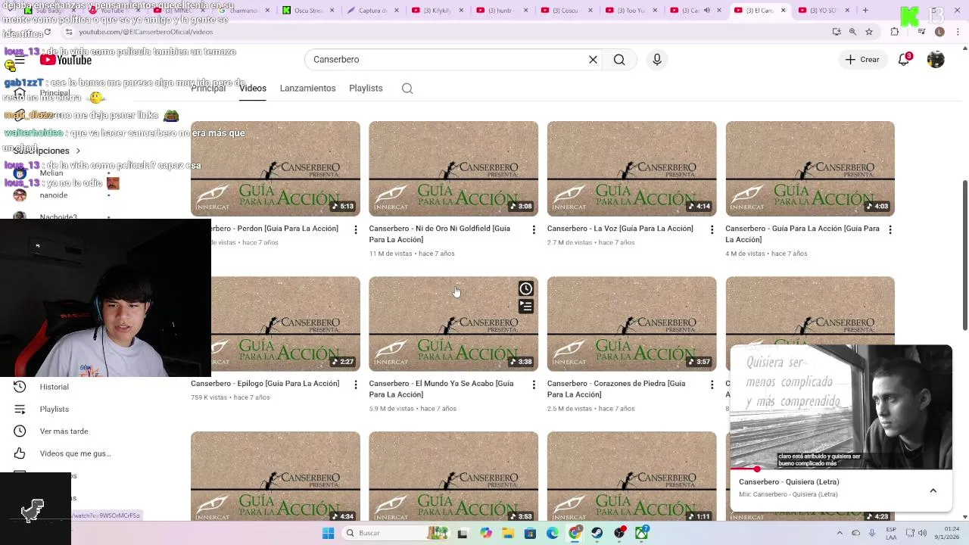Screen dimensions: 969x545
Task: Open nanoide subscription channel
Action: click(53, 195)
